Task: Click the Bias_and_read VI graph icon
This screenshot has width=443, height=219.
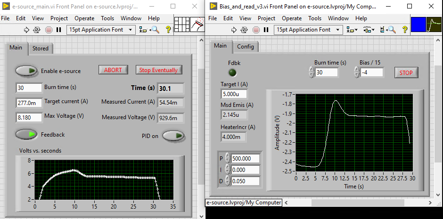Action: pyautogui.click(x=435, y=24)
